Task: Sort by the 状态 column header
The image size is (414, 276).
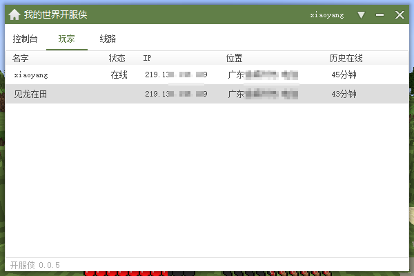Action: (117, 58)
